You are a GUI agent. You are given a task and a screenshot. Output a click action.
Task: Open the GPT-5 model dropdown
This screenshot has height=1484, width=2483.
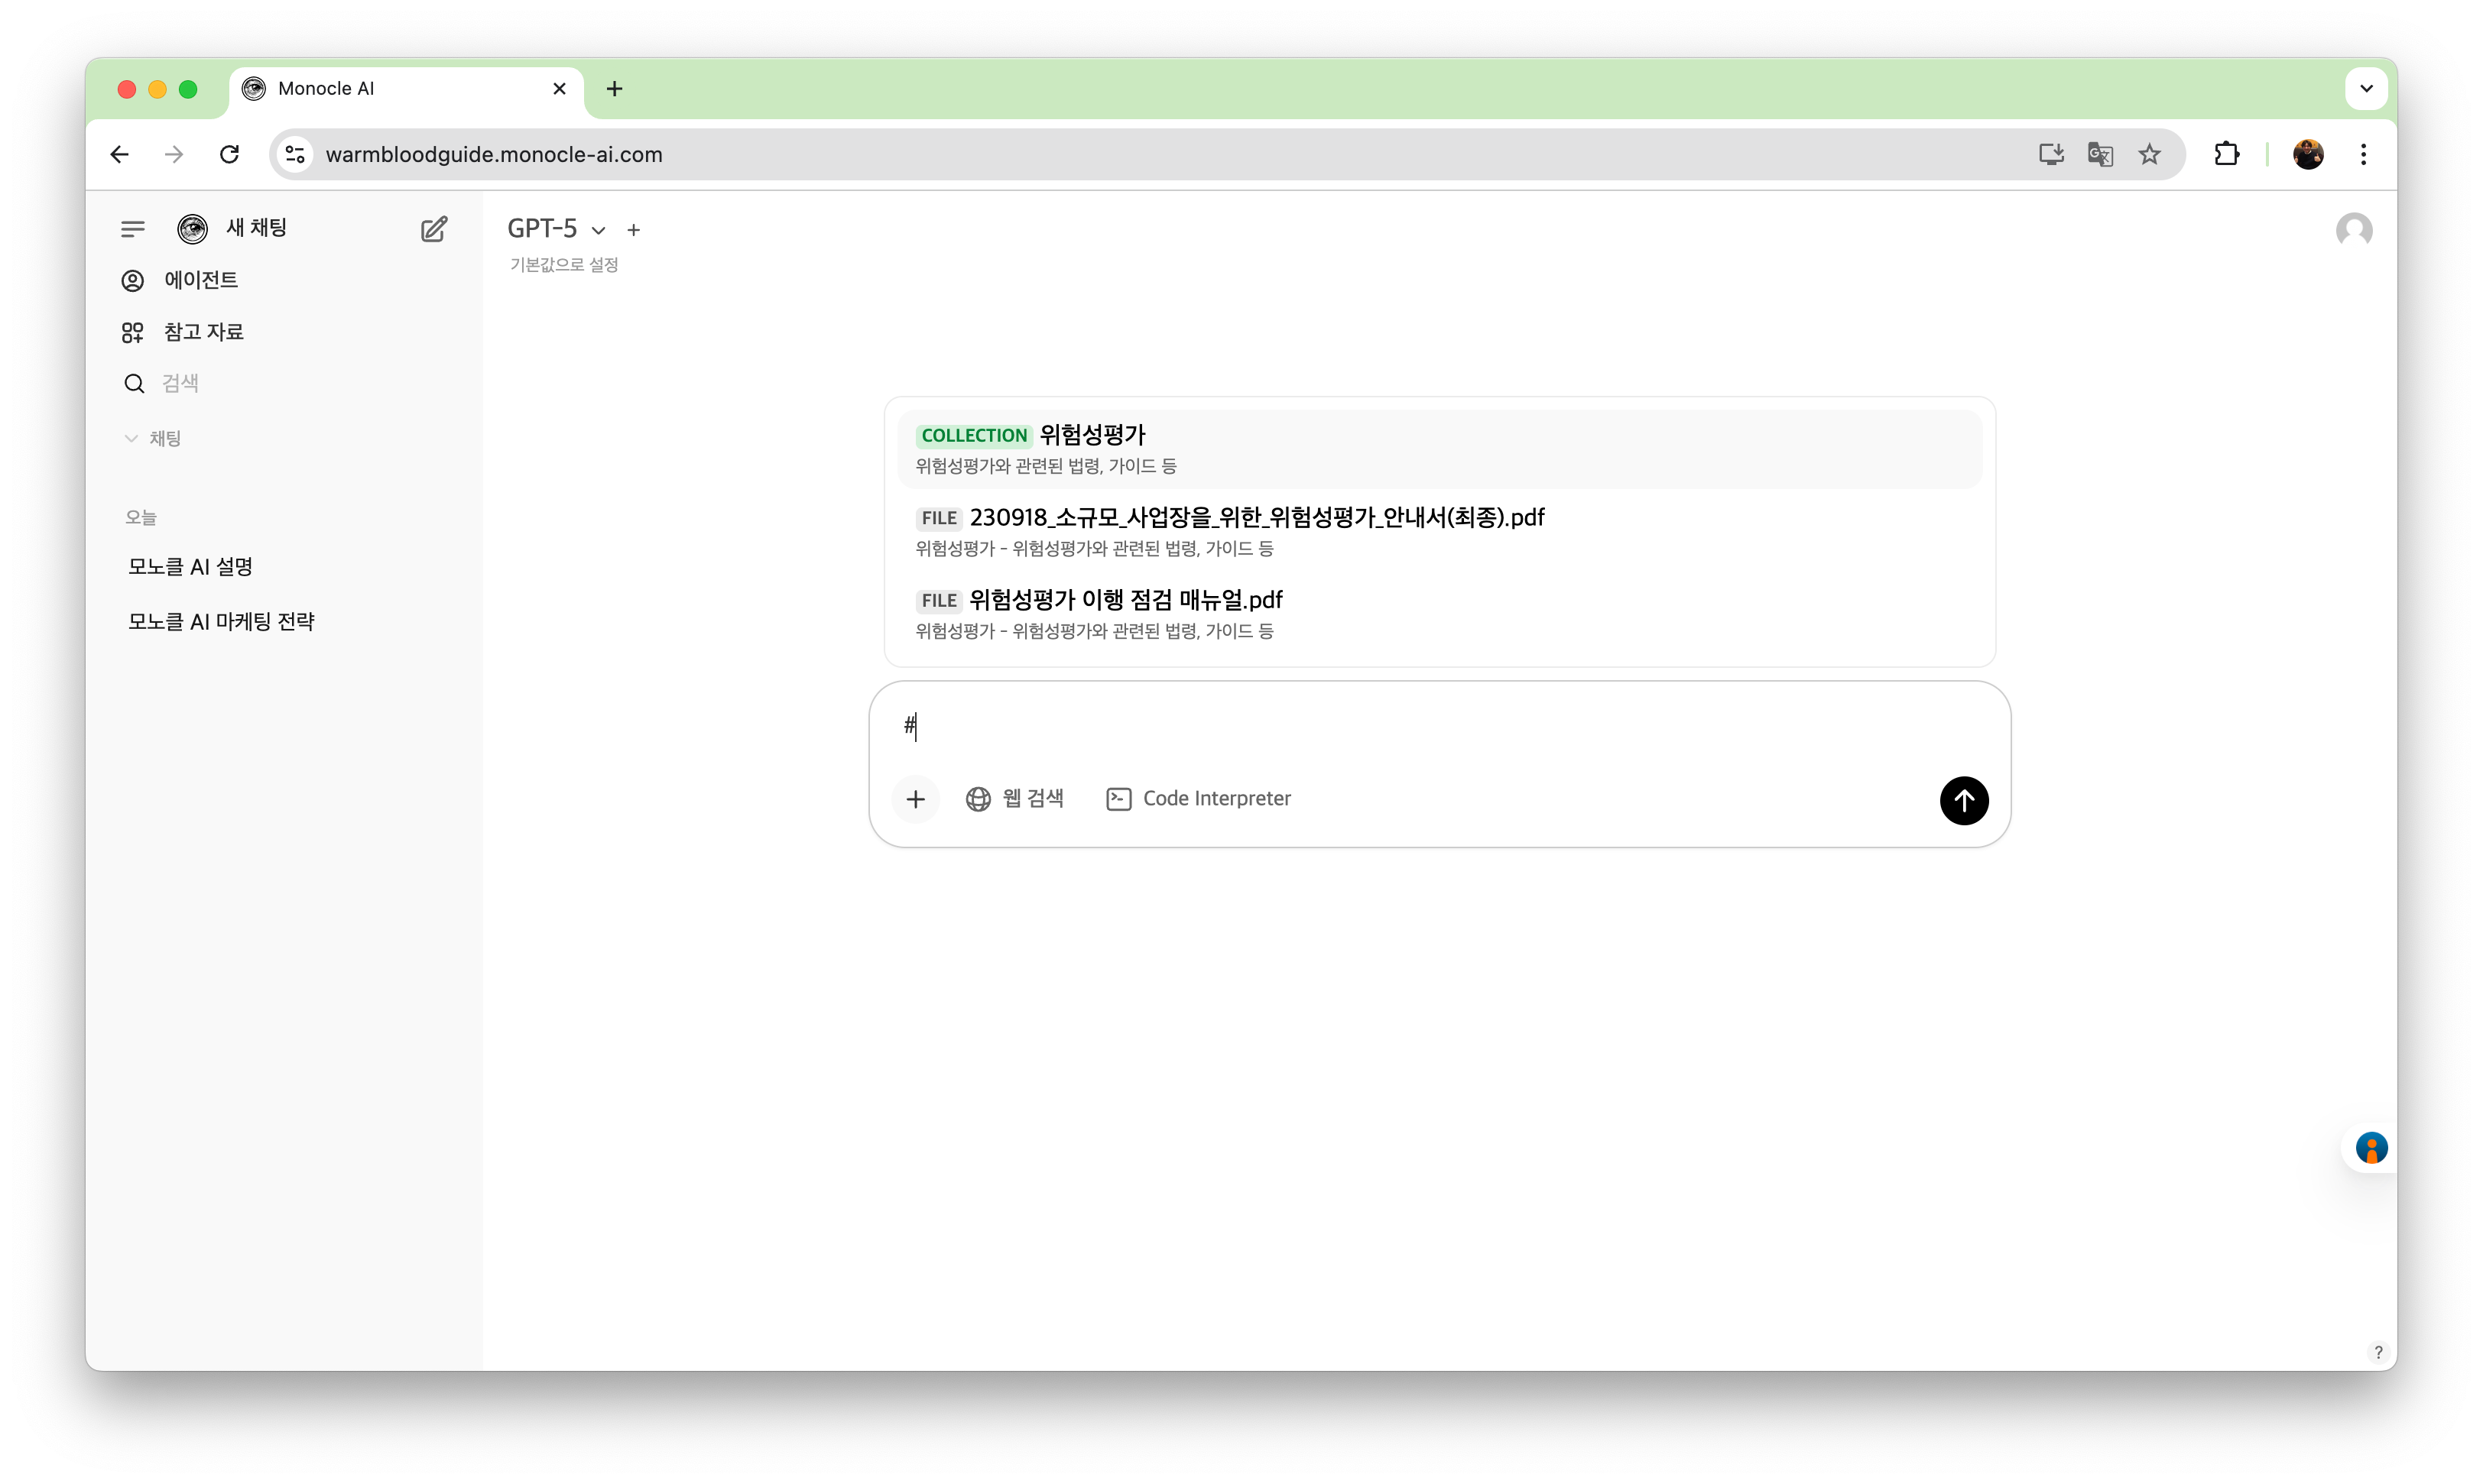[x=557, y=229]
